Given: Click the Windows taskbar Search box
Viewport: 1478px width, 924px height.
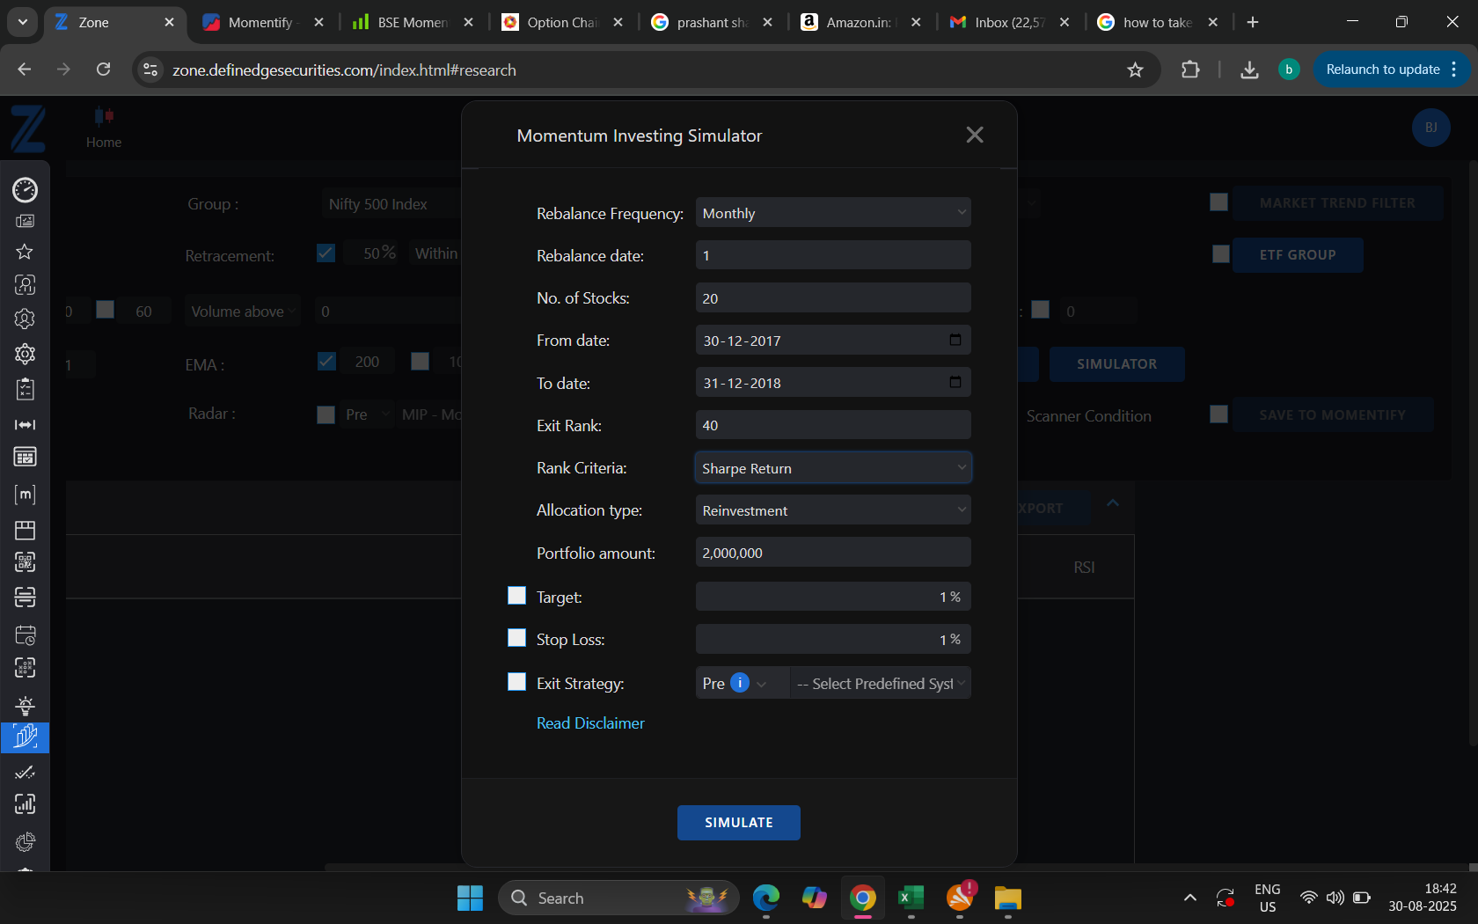Looking at the screenshot, I should pos(618,898).
